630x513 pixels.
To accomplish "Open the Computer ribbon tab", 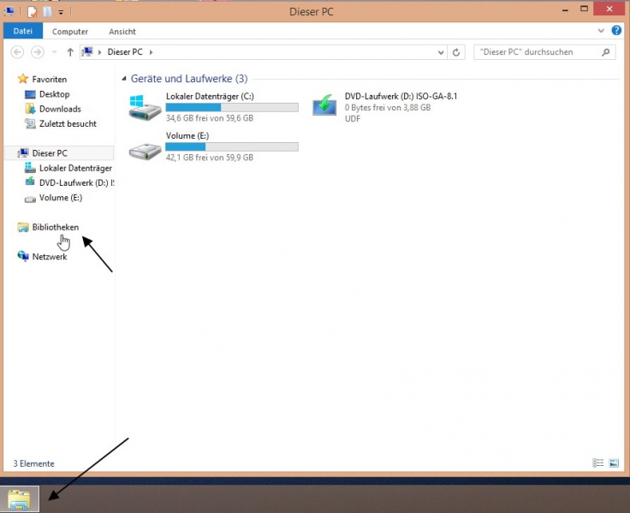I will tap(70, 32).
